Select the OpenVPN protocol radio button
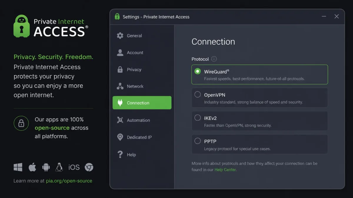Screen dimensions: 353x198 198,94
